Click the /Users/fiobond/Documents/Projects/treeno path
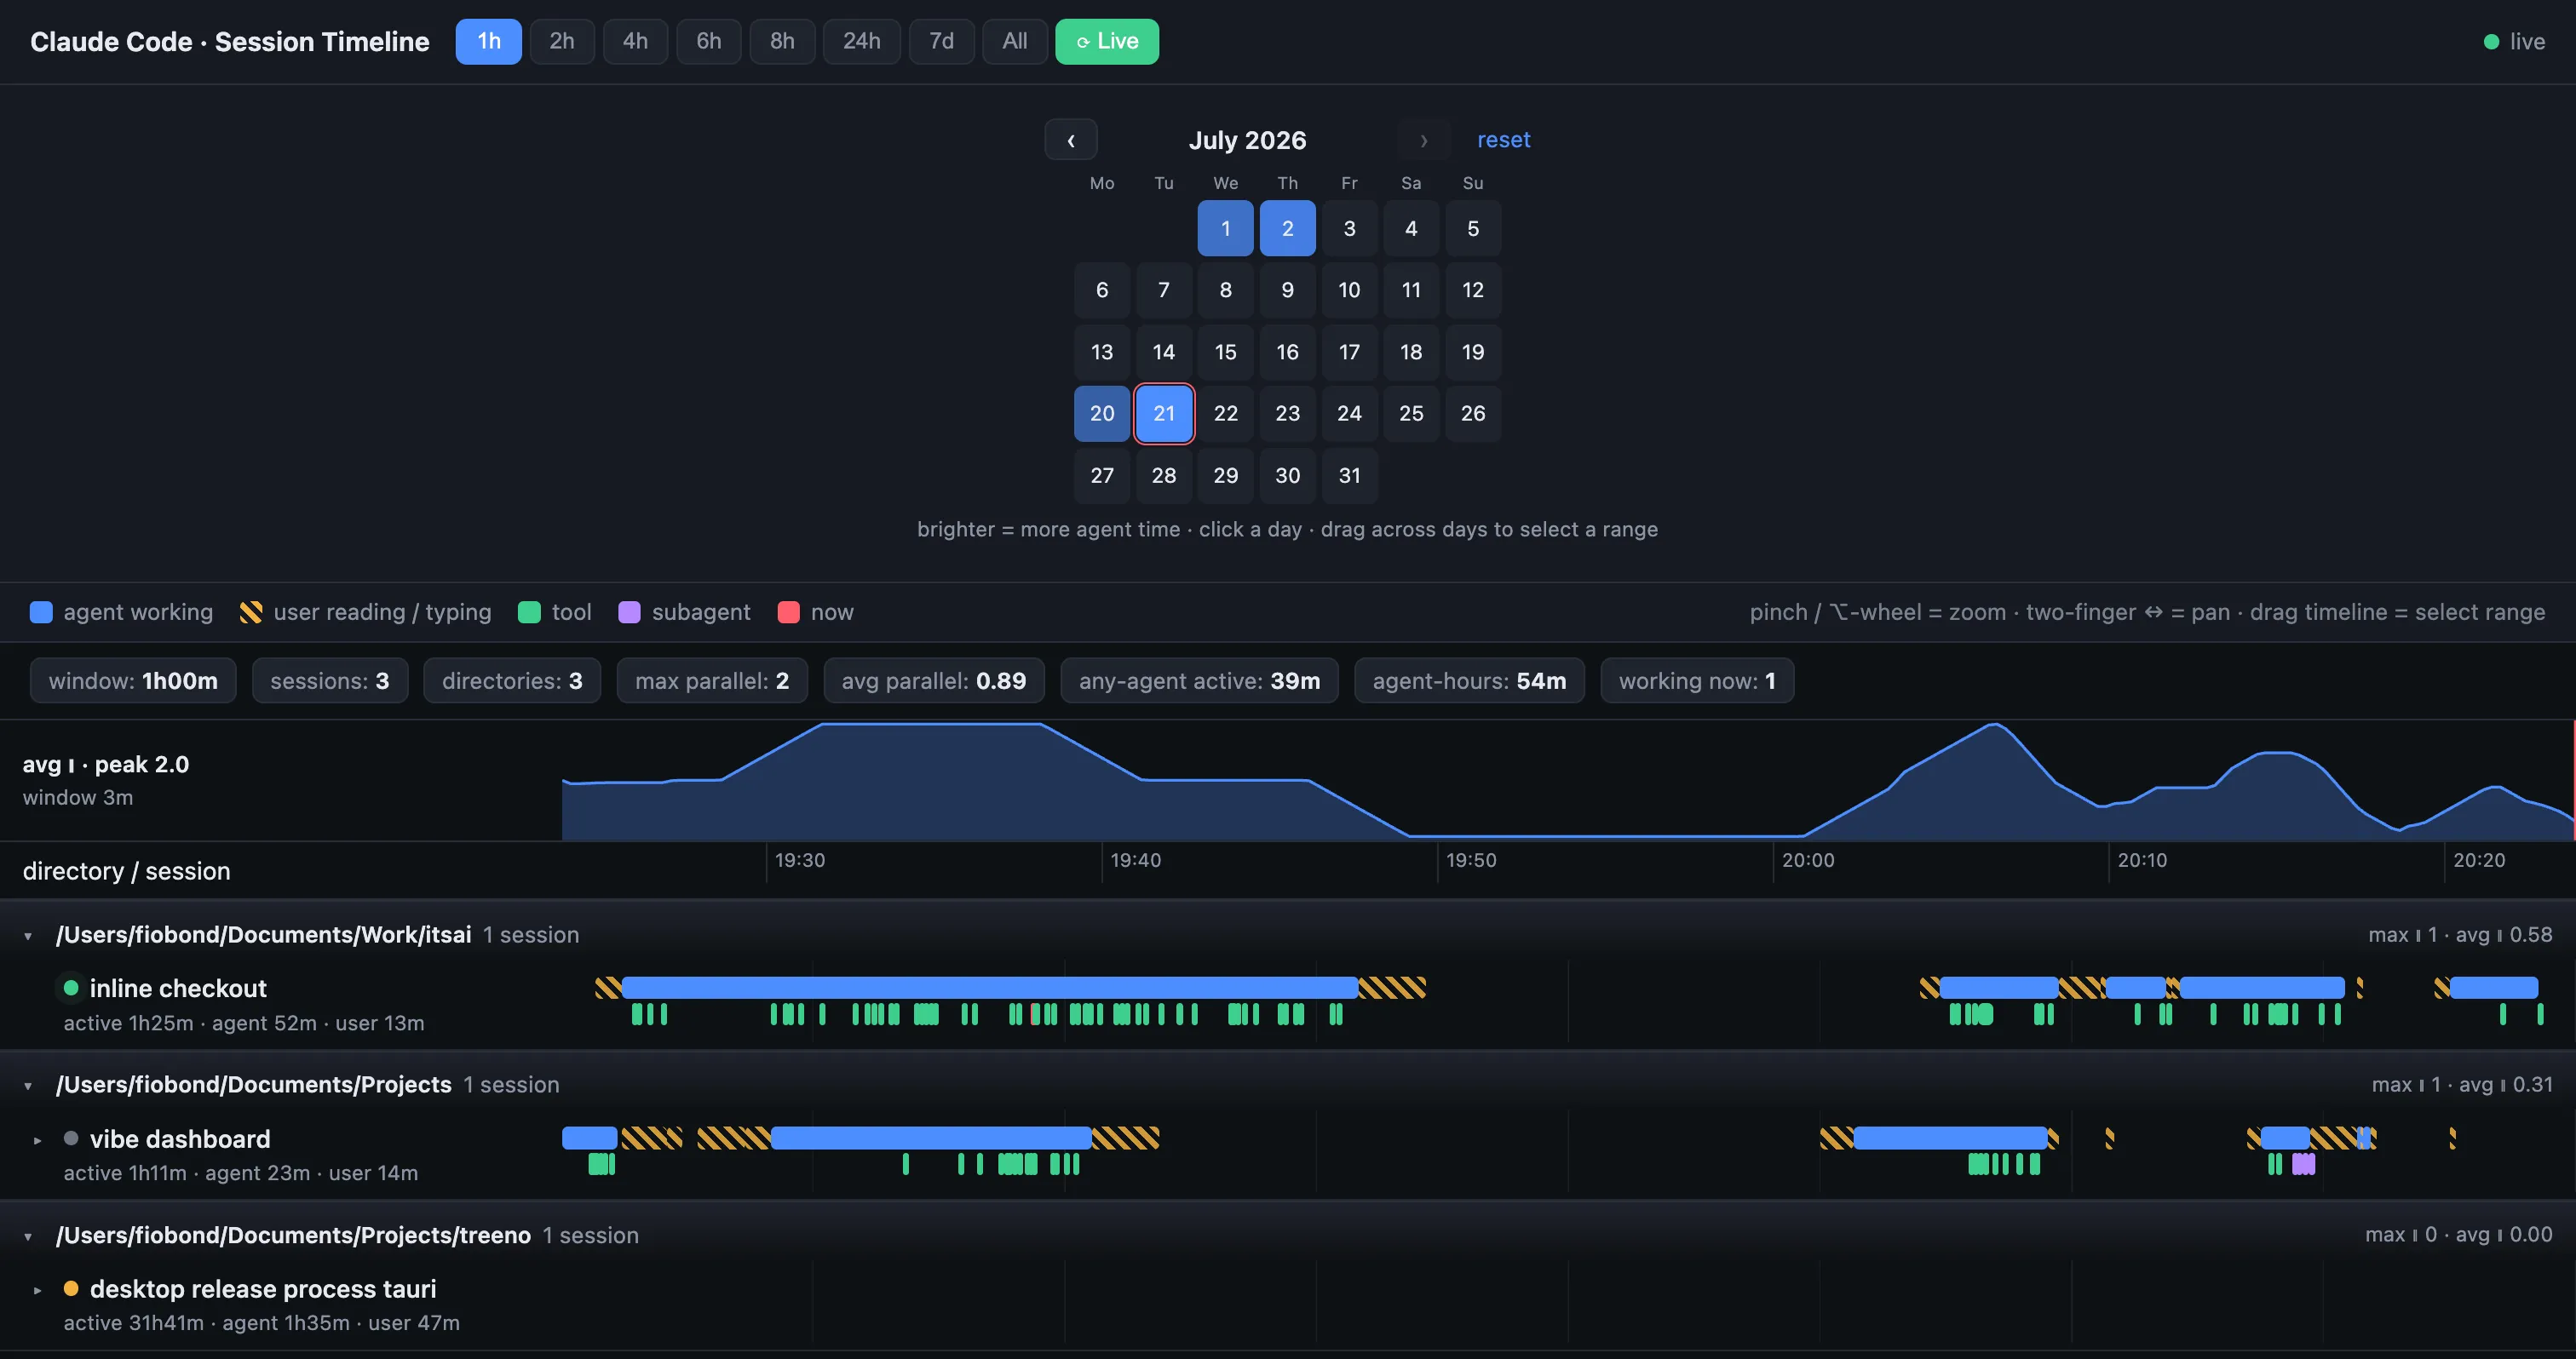Image resolution: width=2576 pixels, height=1359 pixels. pyautogui.click(x=293, y=1235)
